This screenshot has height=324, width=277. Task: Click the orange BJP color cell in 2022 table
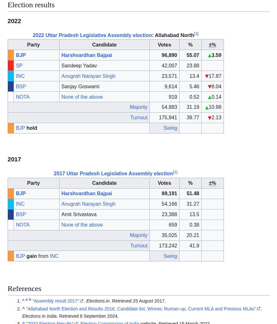pos(11,55)
